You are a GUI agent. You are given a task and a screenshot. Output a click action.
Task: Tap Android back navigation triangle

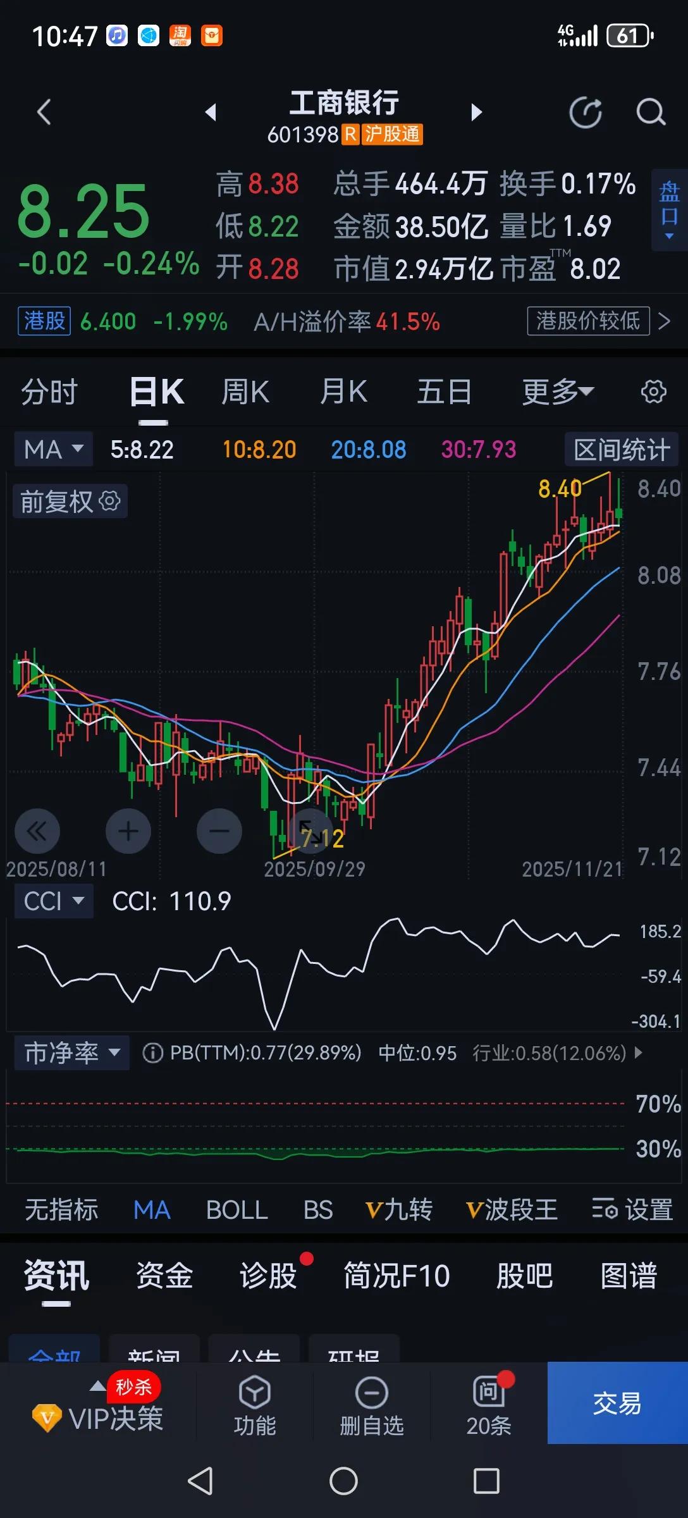[200, 1481]
